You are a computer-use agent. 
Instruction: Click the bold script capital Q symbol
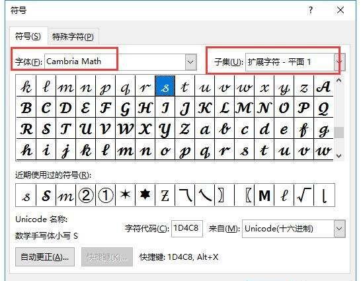[323, 107]
